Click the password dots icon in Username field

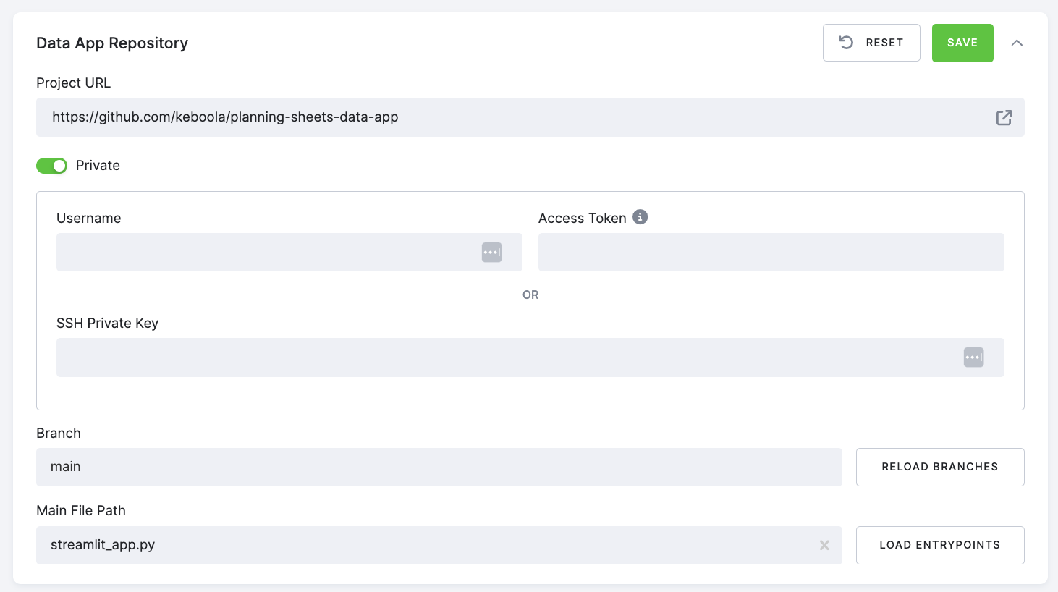tap(492, 252)
